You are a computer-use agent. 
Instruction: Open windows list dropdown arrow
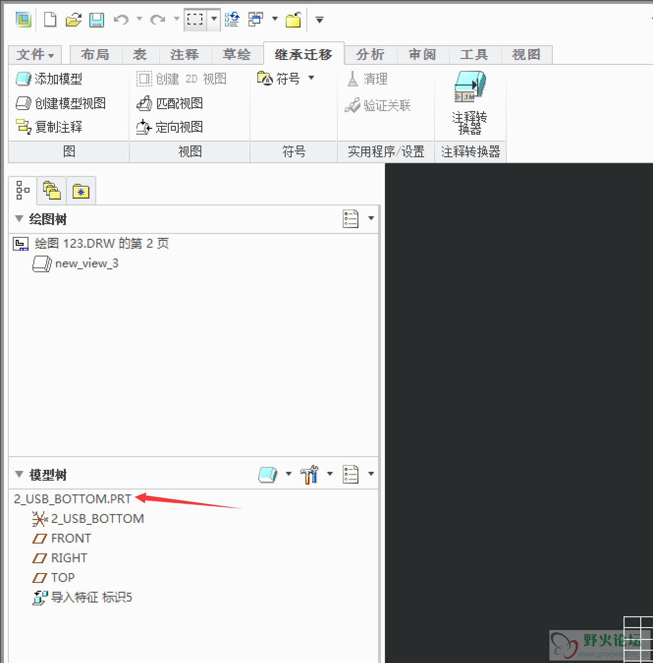pyautogui.click(x=275, y=19)
